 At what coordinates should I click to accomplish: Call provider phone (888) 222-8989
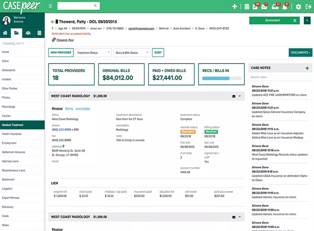coord(61,129)
